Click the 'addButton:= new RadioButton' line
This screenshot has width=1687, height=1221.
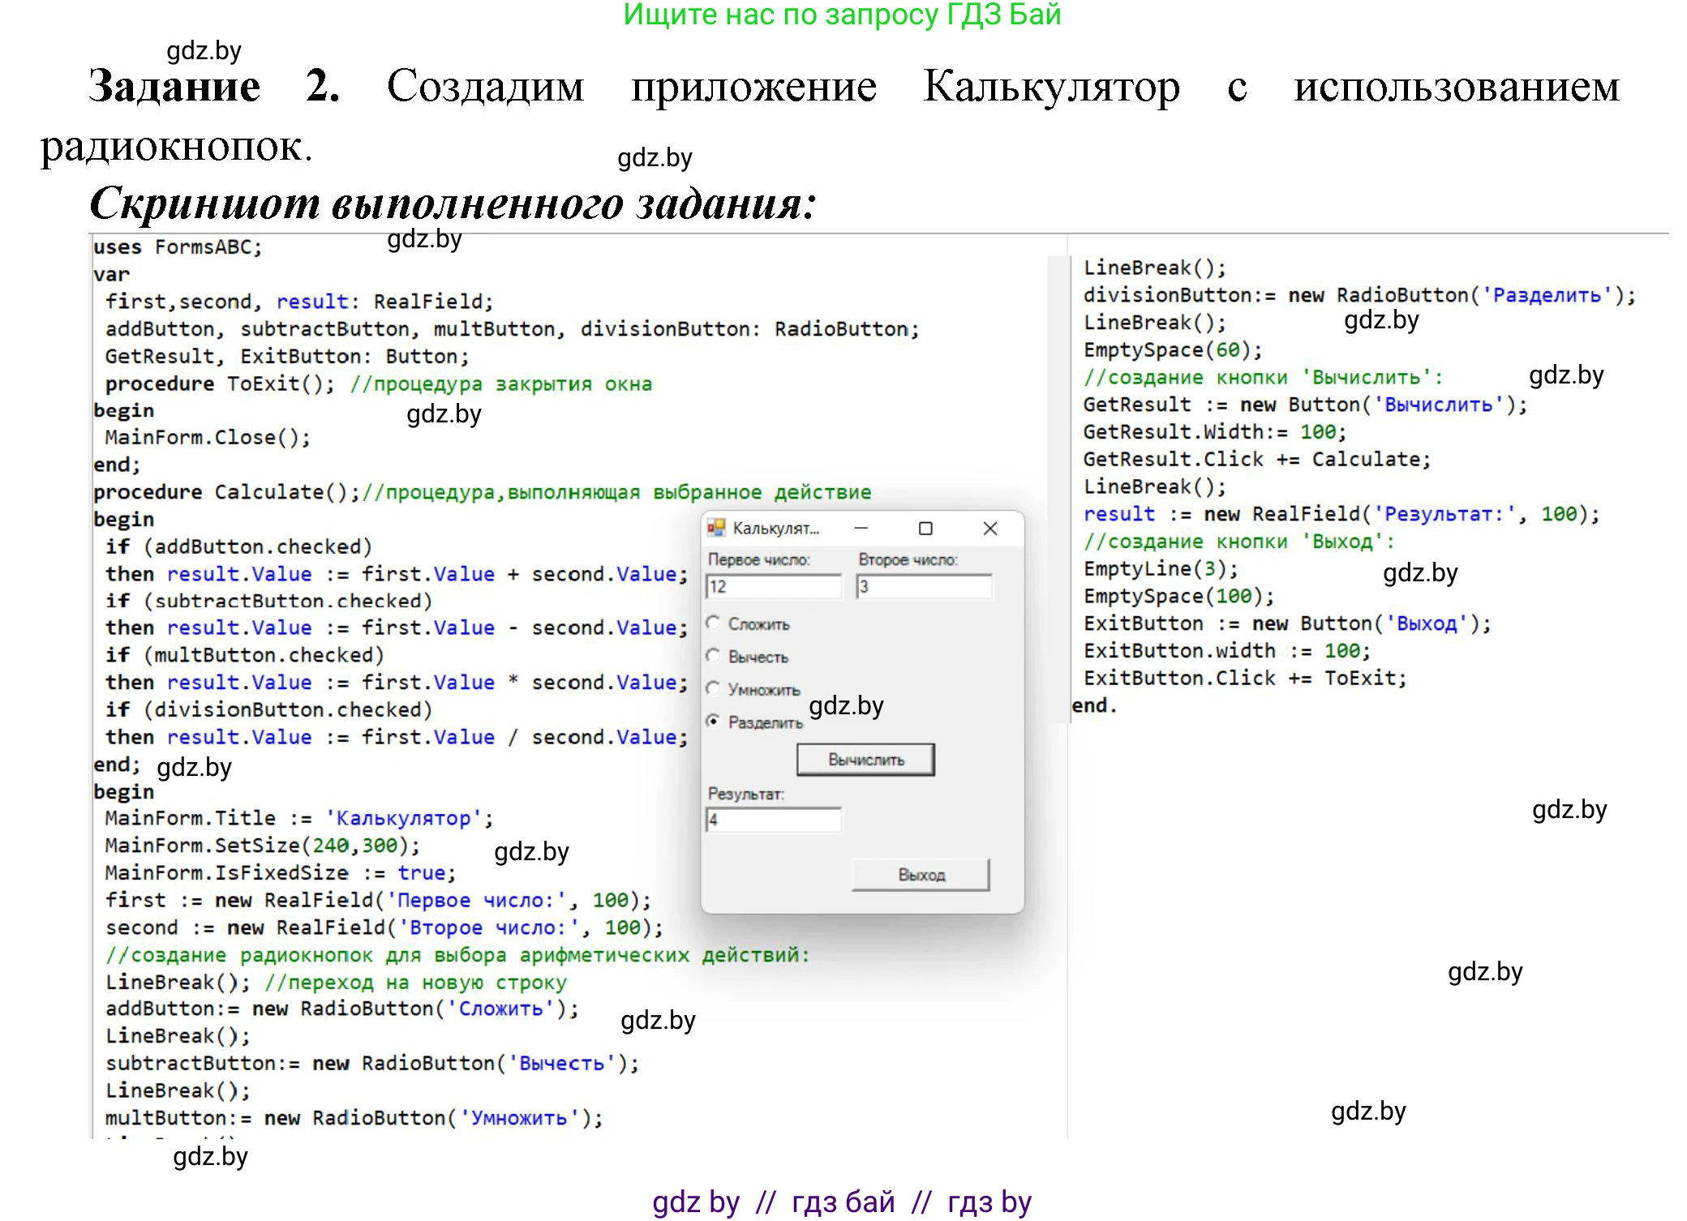click(x=342, y=1009)
